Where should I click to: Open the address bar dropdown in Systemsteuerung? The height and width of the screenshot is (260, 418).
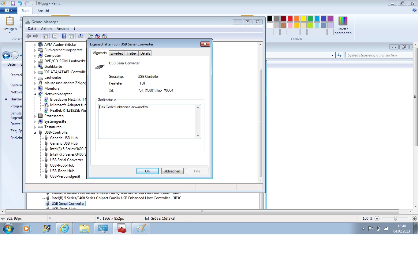[x=333, y=56]
